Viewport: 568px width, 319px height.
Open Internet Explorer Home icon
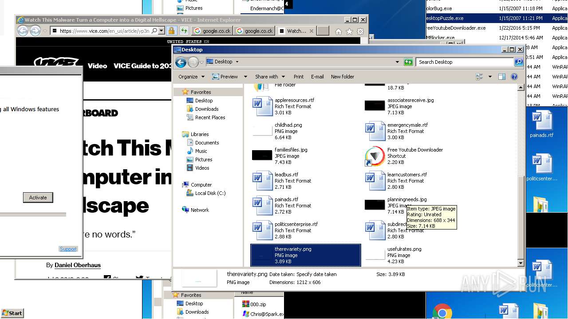click(x=338, y=31)
